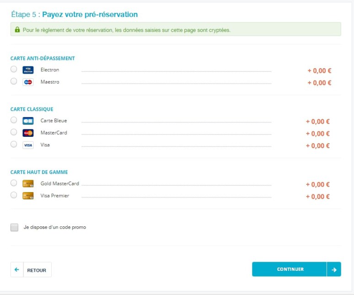354x295 pixels.
Task: Proceed with the Continuer button
Action: click(x=296, y=269)
